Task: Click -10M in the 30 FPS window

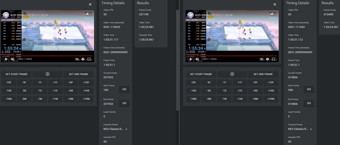Action: pyautogui.click(x=8, y=99)
